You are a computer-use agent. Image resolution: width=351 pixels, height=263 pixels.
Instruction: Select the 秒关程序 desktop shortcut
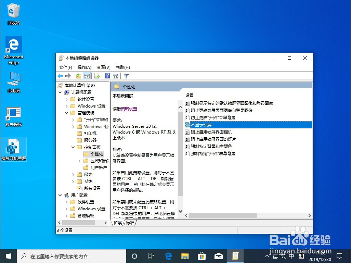(x=14, y=116)
